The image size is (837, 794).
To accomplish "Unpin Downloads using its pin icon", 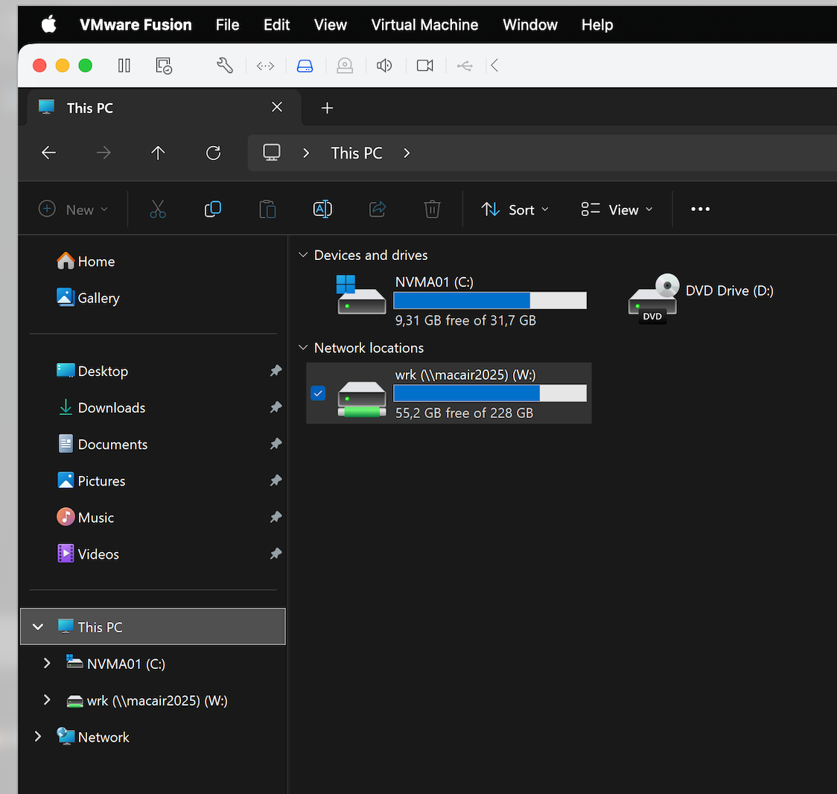I will 276,407.
